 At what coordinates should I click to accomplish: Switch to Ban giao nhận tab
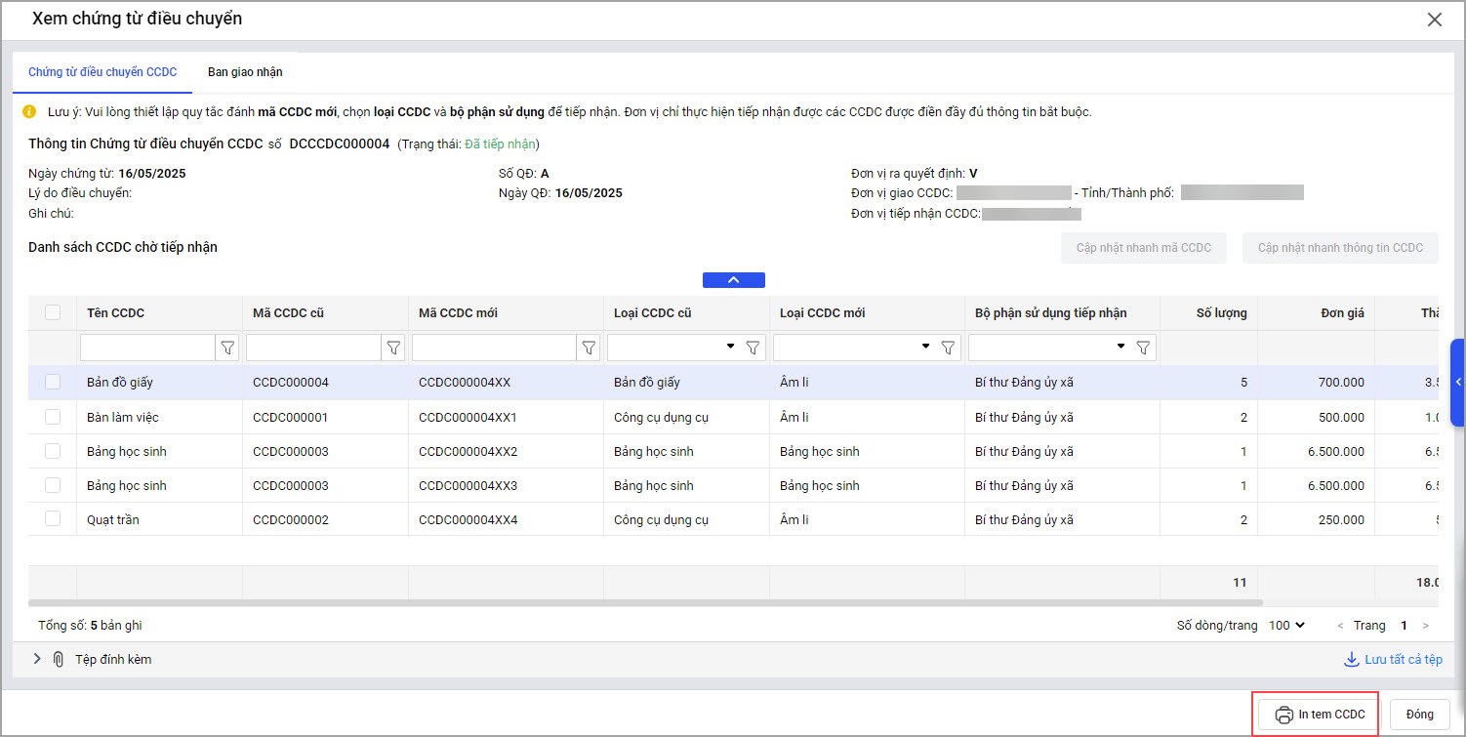pos(245,72)
